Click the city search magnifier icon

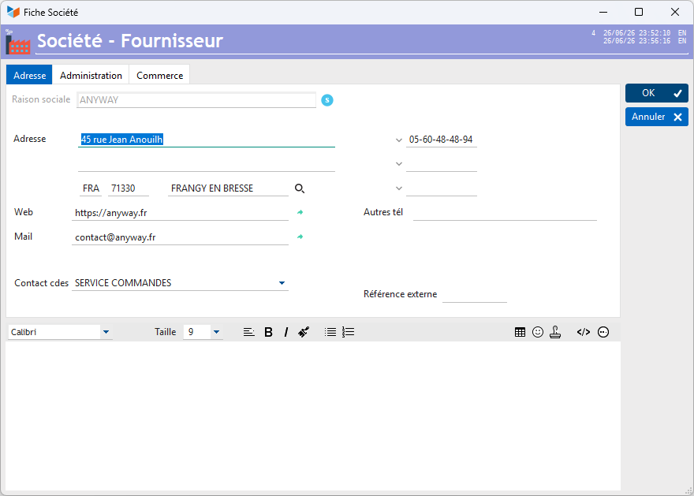click(x=300, y=188)
